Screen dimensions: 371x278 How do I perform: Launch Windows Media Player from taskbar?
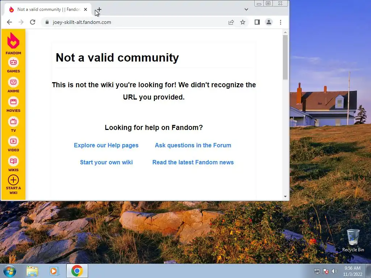[54, 271]
